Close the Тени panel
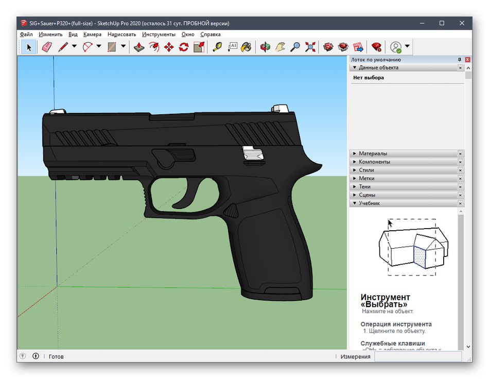The width and height of the screenshot is (489, 379). 460,186
